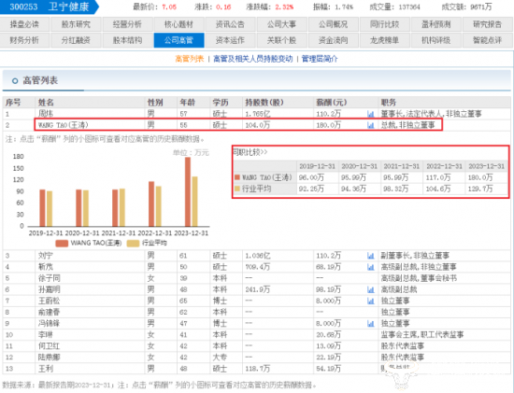Open salary chart icon for 靳茂
514x393 pixels.
pyautogui.click(x=370, y=267)
